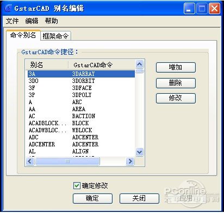Click the 删除 button
The width and height of the screenshot is (224, 213).
(x=176, y=83)
